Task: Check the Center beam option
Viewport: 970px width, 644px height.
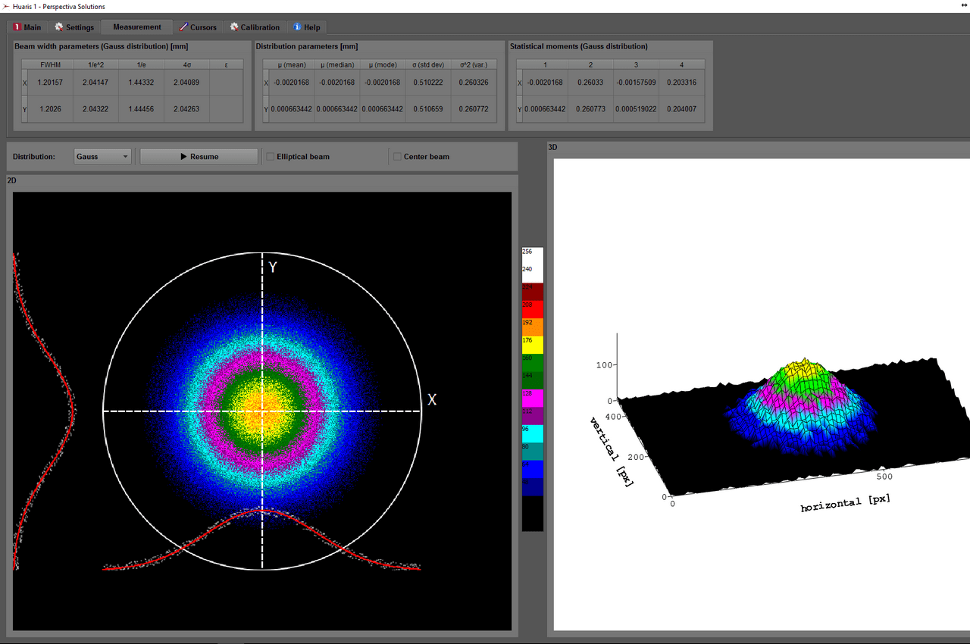Action: (x=397, y=156)
